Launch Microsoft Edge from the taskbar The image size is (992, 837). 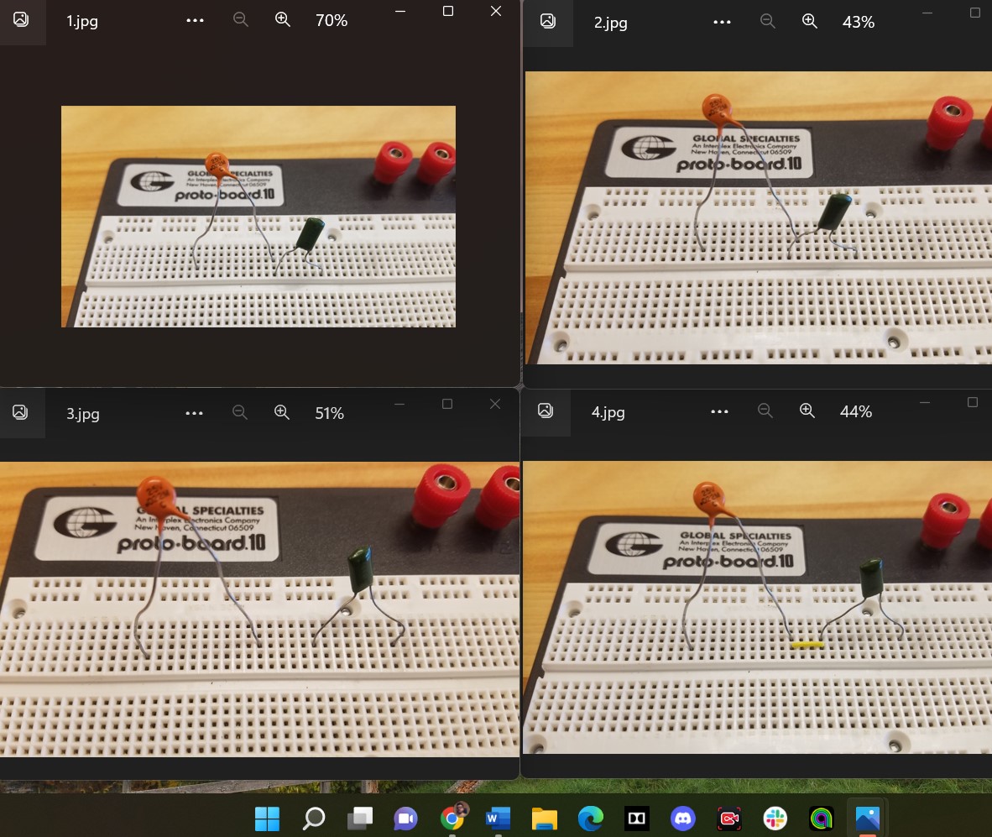(590, 819)
